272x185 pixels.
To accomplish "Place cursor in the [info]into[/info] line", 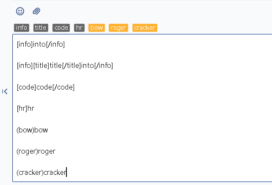I will pos(41,45).
